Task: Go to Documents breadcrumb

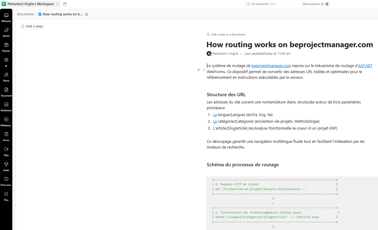Action: pos(26,14)
